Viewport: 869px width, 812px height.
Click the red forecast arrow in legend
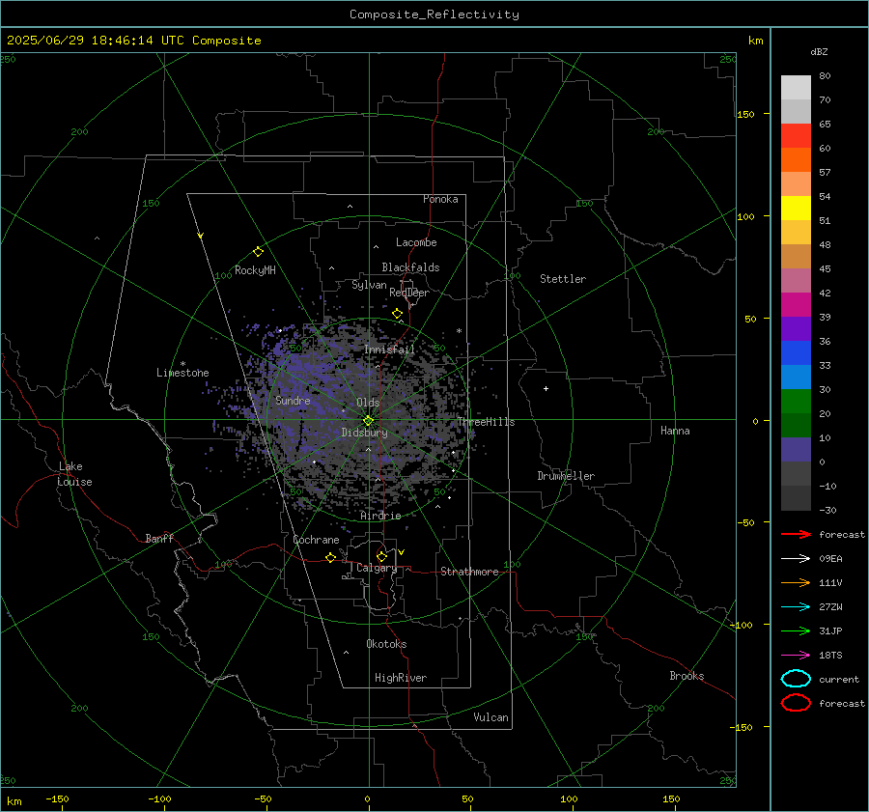[x=796, y=534]
